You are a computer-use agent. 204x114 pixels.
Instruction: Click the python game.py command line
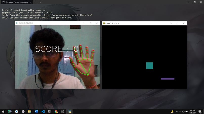click(24, 10)
